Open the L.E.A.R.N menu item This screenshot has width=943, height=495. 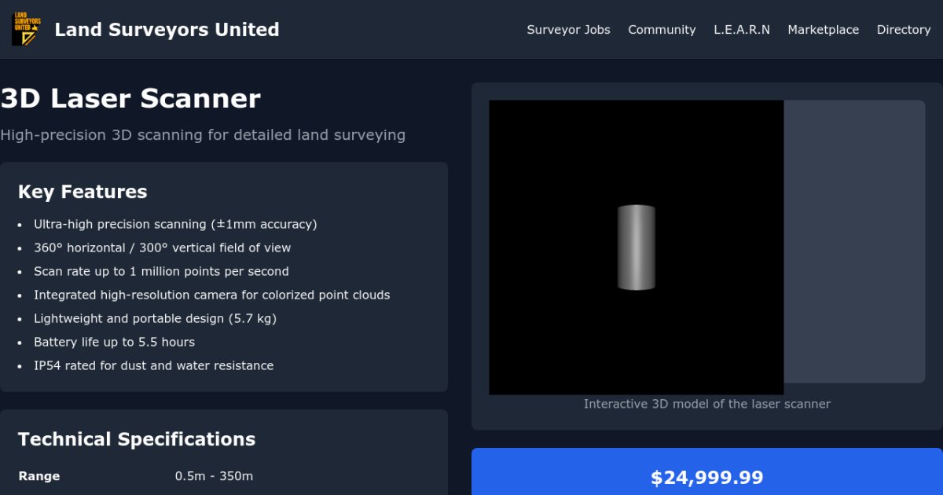pos(742,29)
